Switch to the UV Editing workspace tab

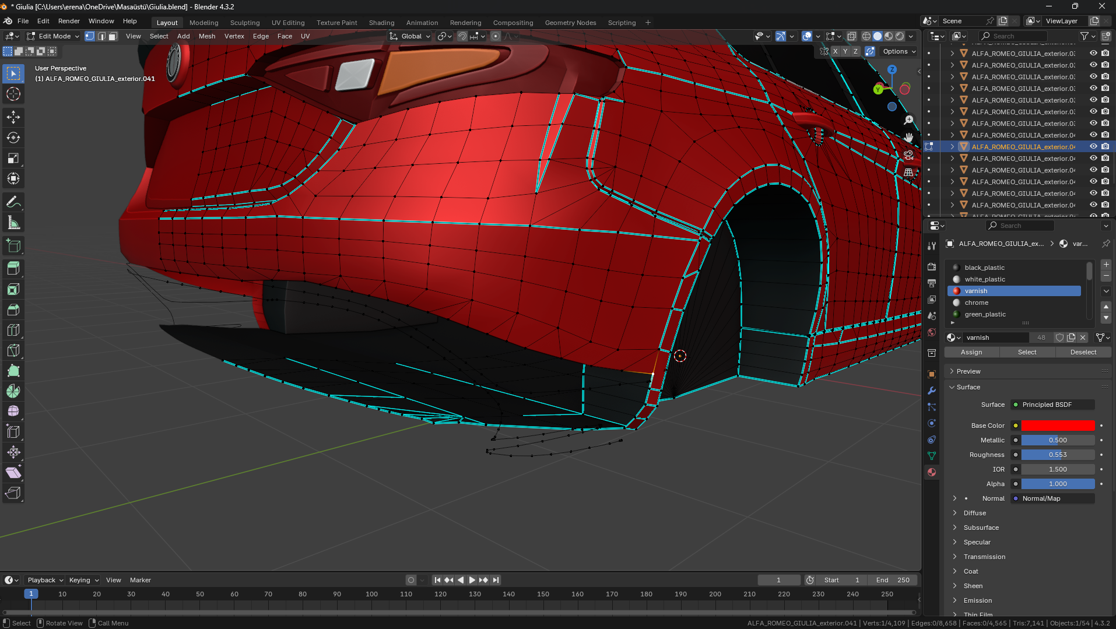pos(288,23)
